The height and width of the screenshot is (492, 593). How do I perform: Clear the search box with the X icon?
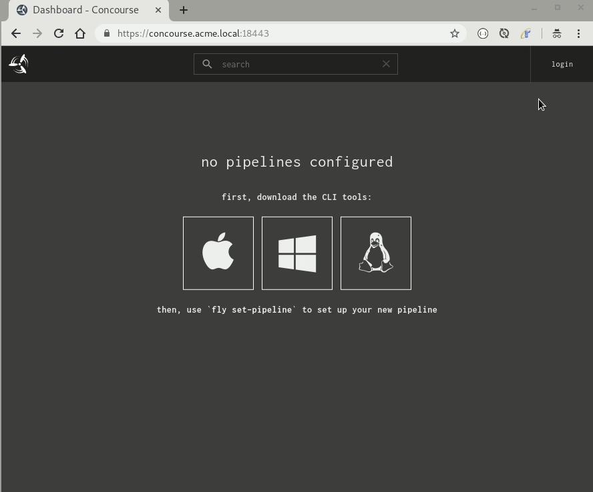(386, 64)
